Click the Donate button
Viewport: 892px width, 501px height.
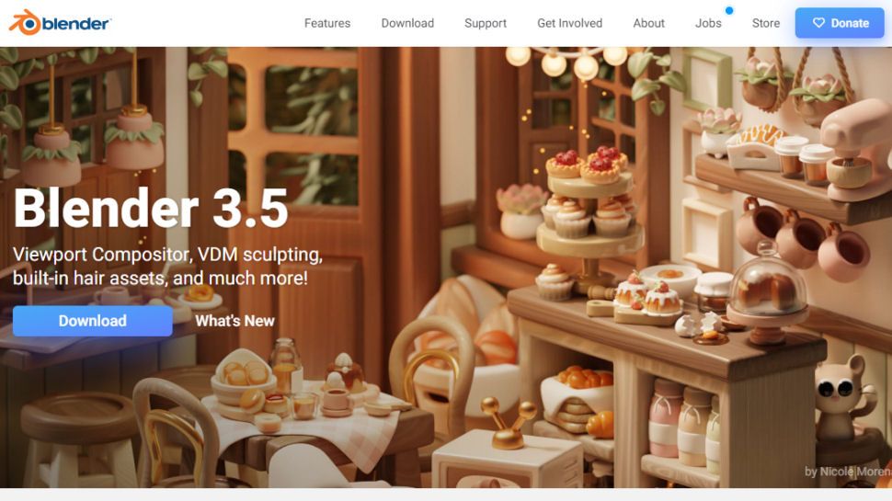(x=840, y=23)
